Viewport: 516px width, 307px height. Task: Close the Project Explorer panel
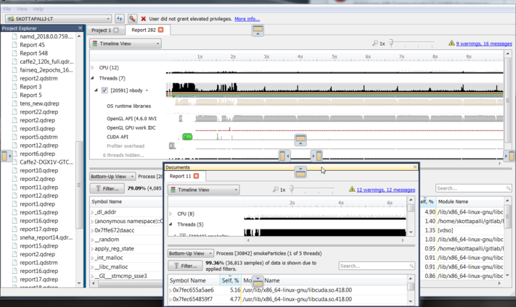point(81,28)
